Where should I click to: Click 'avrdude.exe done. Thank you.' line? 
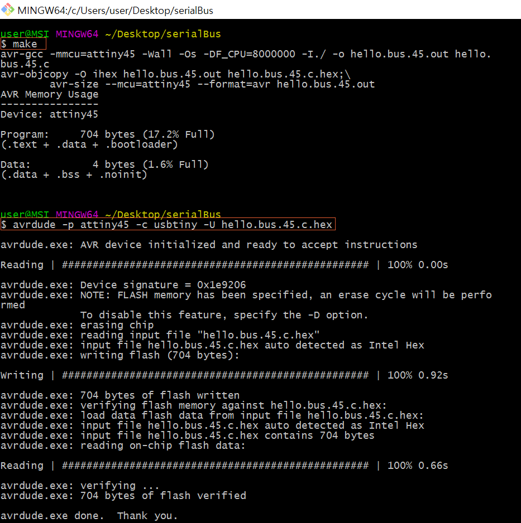(x=89, y=516)
